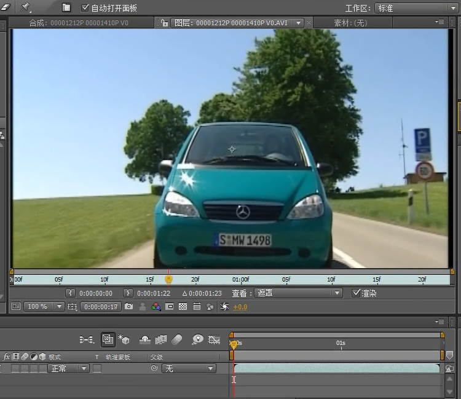The image size is (461, 399).
Task: Click the 父级 parent column header
Action: [156, 357]
